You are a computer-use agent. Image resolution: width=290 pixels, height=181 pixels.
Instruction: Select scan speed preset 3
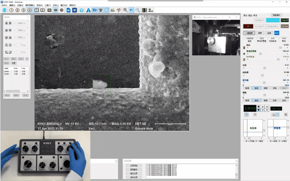point(24,10)
